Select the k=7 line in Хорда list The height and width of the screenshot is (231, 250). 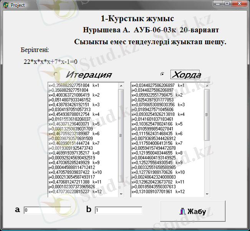coord(158,143)
